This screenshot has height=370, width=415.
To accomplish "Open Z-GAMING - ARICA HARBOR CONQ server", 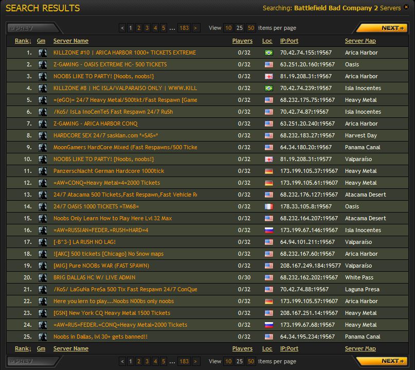I will 96,124.
